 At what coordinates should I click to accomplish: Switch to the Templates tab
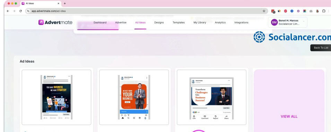[x=178, y=22]
